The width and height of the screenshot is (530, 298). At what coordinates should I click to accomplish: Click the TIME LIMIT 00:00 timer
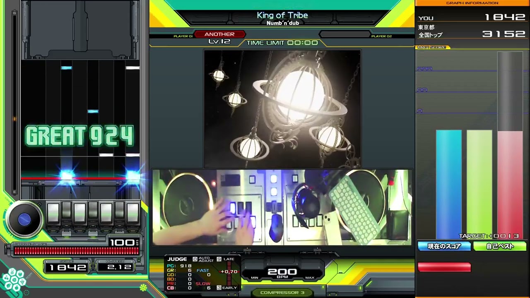pos(282,43)
